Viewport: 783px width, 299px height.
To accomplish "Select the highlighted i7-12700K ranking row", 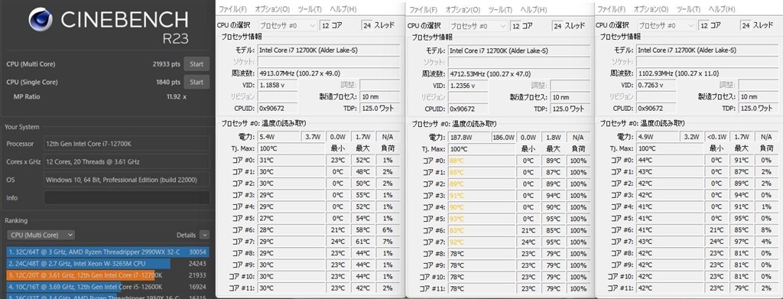I will click(x=107, y=275).
